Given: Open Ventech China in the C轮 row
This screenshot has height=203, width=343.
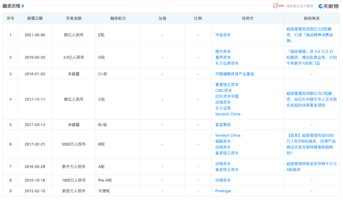Looking at the screenshot, I should tap(228, 114).
